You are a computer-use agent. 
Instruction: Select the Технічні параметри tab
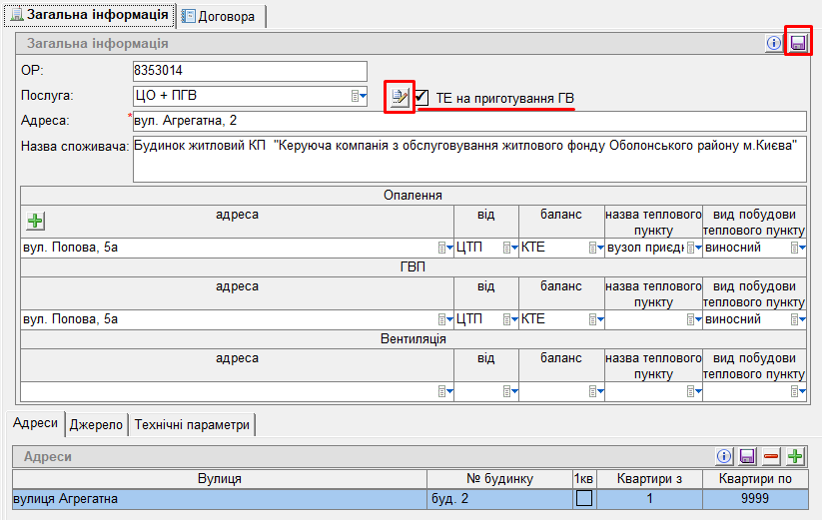(x=192, y=424)
